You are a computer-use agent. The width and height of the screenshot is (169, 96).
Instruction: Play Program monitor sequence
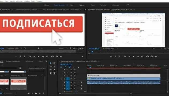(x=134, y=57)
